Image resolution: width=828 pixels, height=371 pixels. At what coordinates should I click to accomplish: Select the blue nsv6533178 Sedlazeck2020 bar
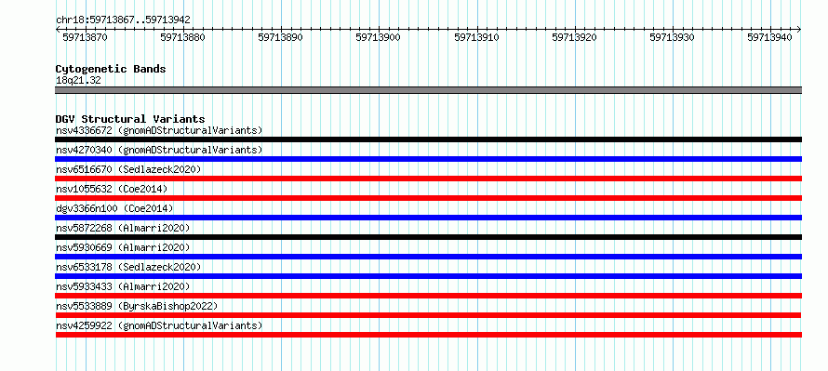point(428,276)
